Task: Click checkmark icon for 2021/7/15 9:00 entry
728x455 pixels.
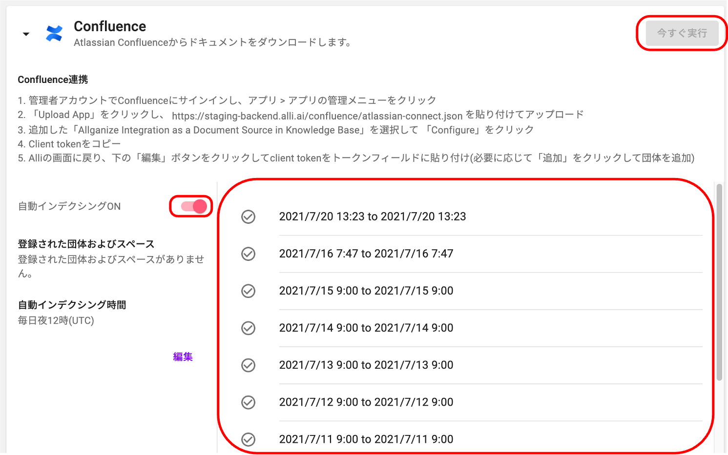Action: point(249,291)
